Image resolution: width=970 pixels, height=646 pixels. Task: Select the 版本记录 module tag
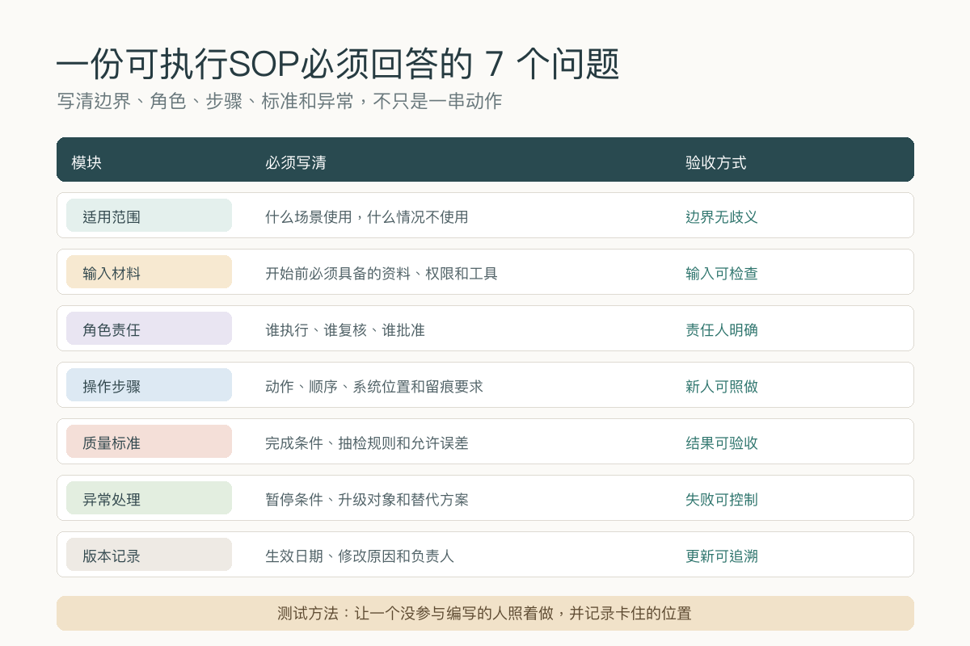tap(149, 555)
